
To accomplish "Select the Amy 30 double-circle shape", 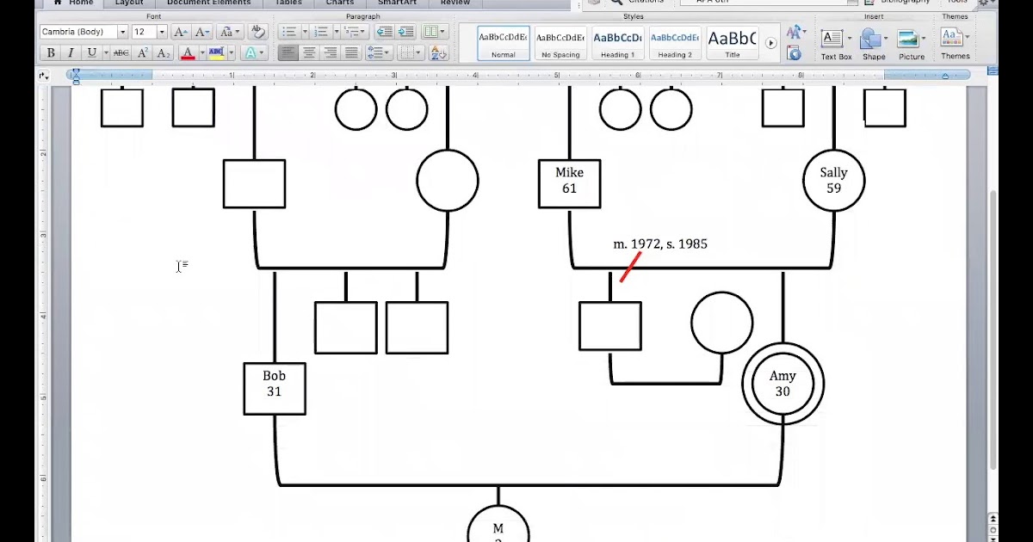I will coord(782,384).
